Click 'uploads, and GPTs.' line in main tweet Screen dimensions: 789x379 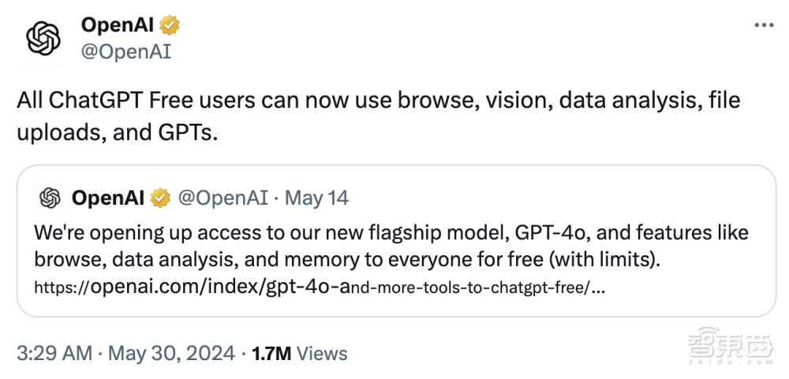(118, 133)
